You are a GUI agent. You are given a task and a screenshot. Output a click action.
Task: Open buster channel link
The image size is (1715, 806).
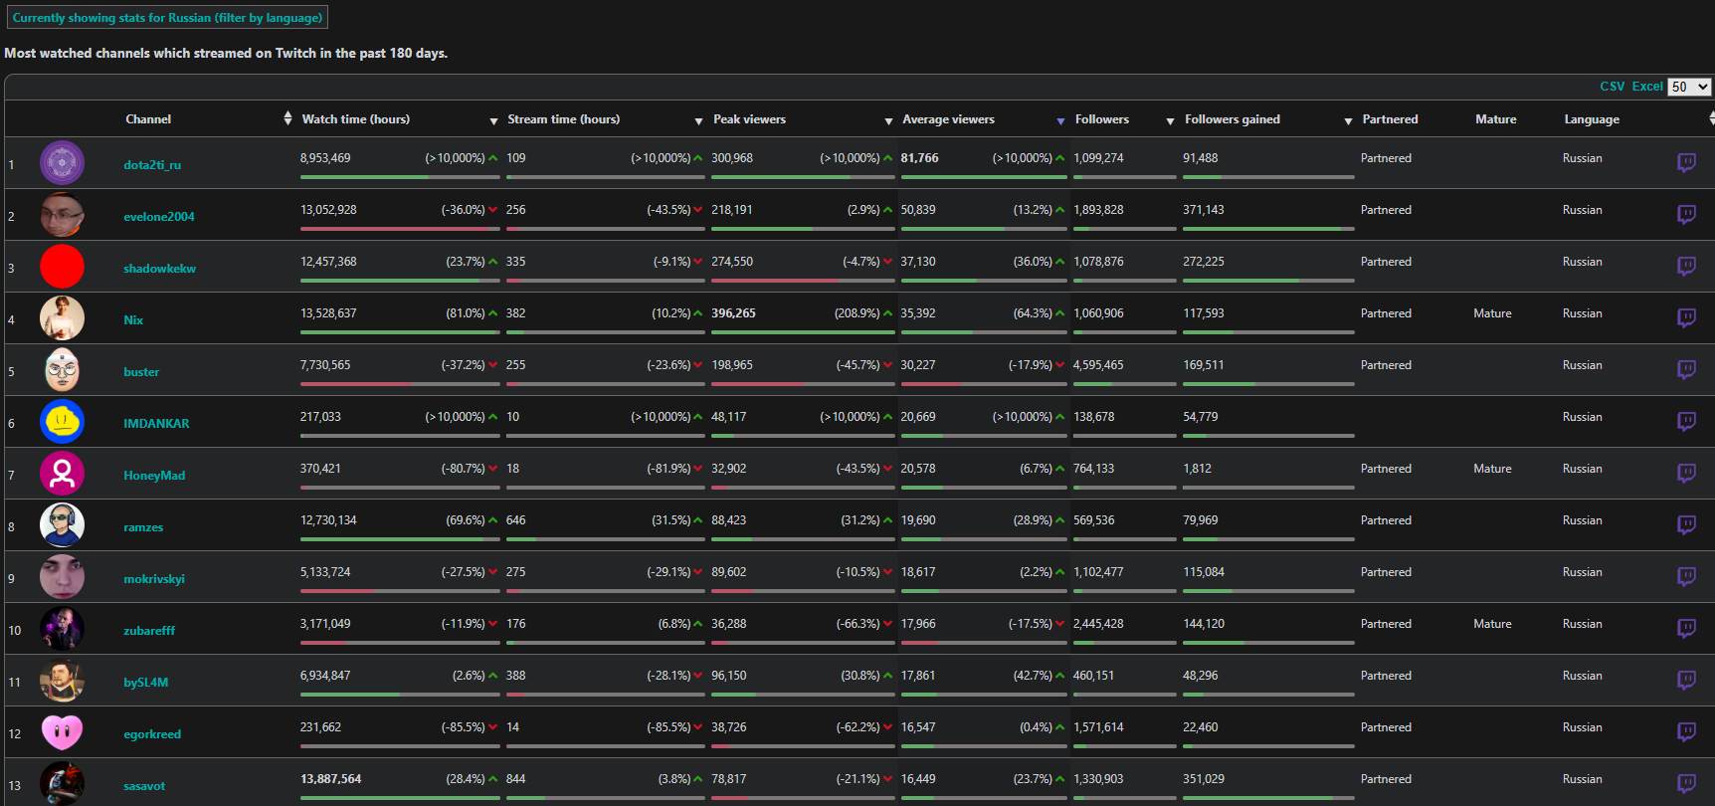pyautogui.click(x=141, y=372)
